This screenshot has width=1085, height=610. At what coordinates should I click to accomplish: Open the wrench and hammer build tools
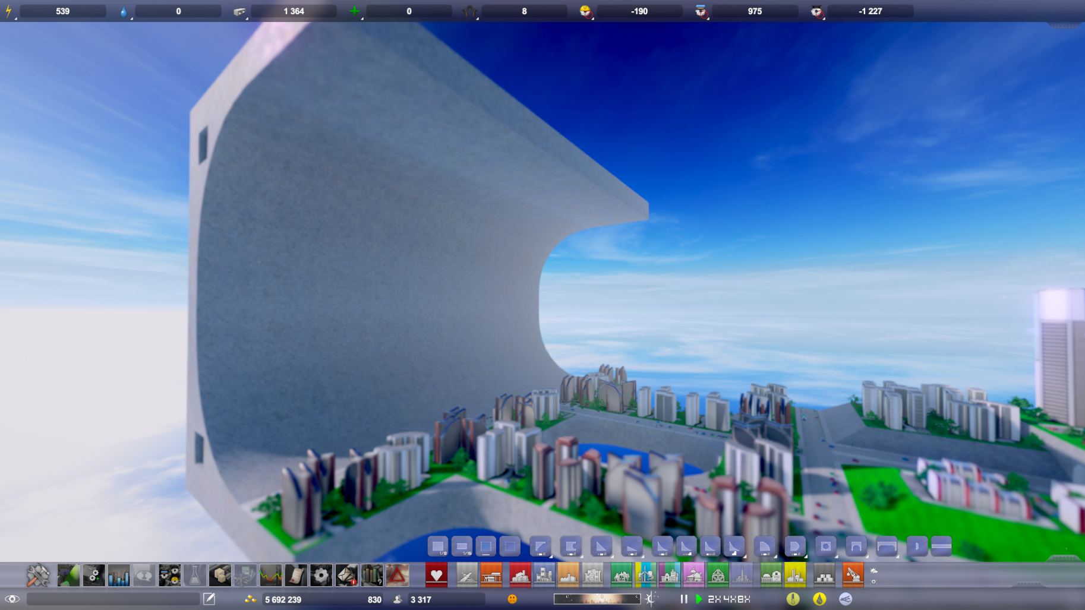pos(38,575)
